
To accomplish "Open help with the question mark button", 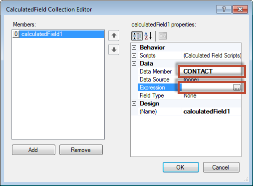I will point(224,9).
